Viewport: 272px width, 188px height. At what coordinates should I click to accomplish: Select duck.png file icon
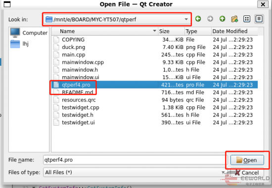[x=56, y=47]
